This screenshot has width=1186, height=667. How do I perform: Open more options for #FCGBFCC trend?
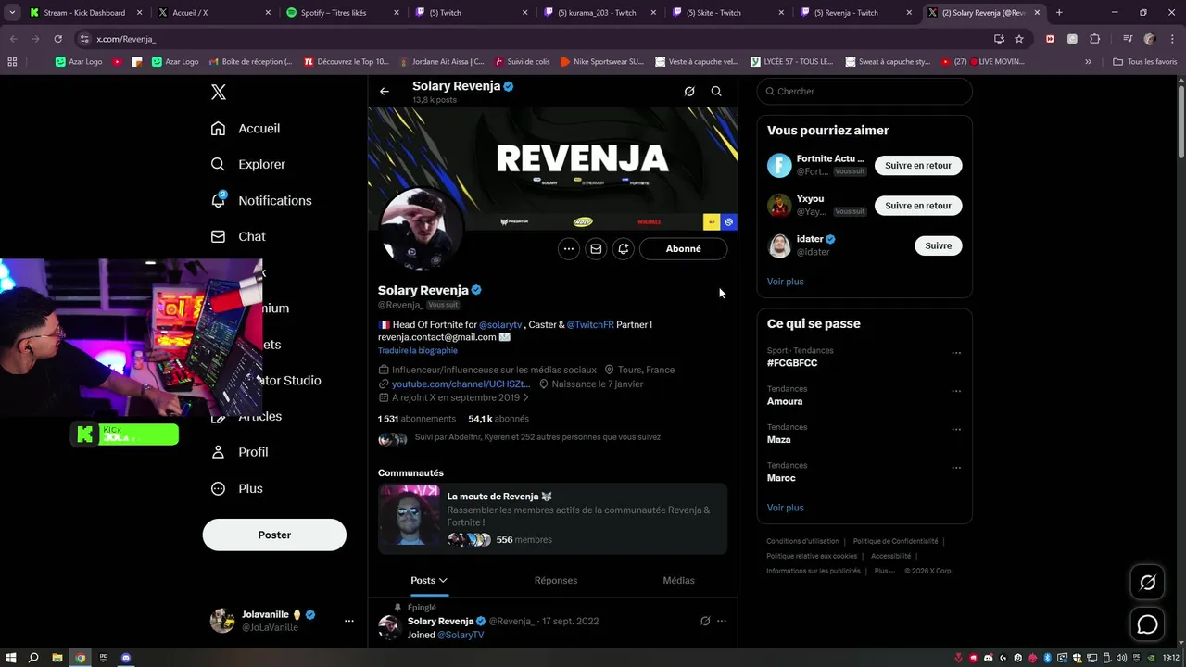pos(956,353)
